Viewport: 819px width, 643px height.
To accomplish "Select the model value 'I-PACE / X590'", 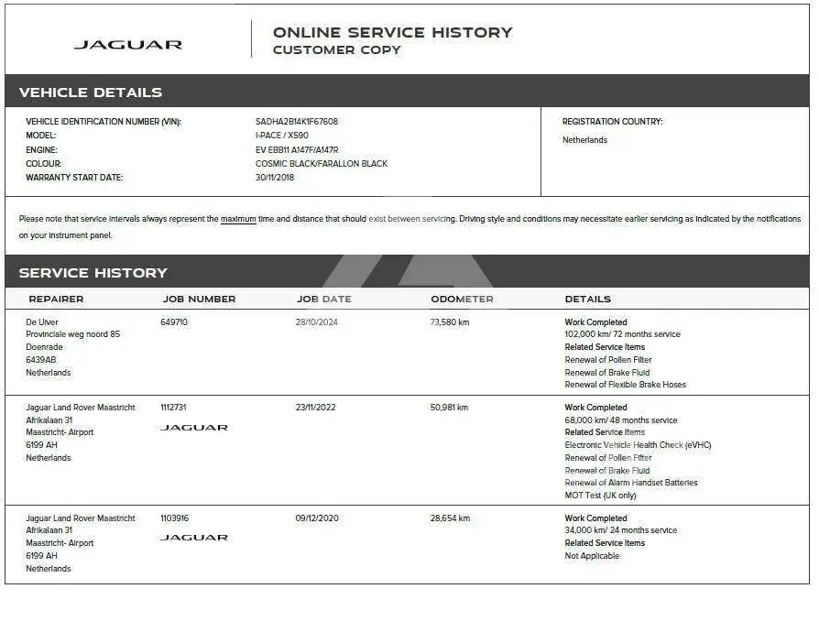I will coord(282,136).
